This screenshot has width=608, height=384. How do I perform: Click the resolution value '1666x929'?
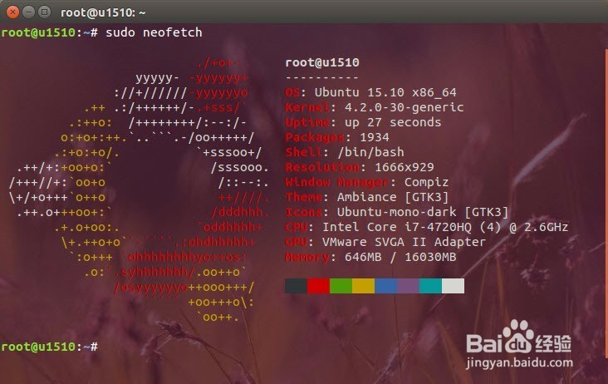404,167
